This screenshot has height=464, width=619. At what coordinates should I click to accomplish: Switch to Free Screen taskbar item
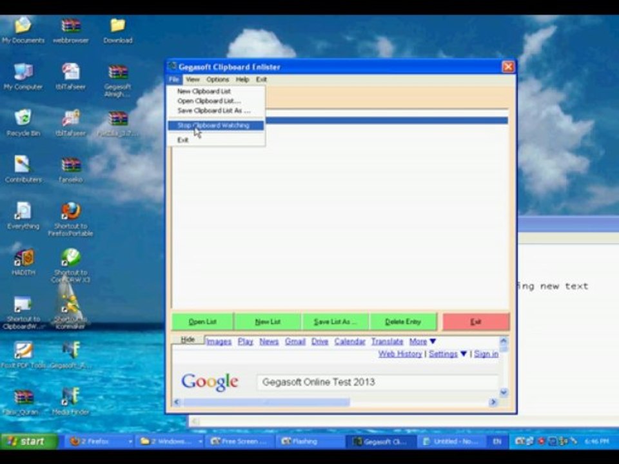(240, 441)
